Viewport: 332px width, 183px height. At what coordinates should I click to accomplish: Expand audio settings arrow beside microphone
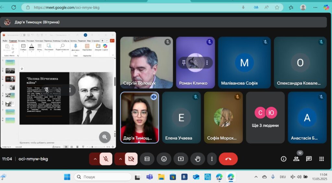95,159
